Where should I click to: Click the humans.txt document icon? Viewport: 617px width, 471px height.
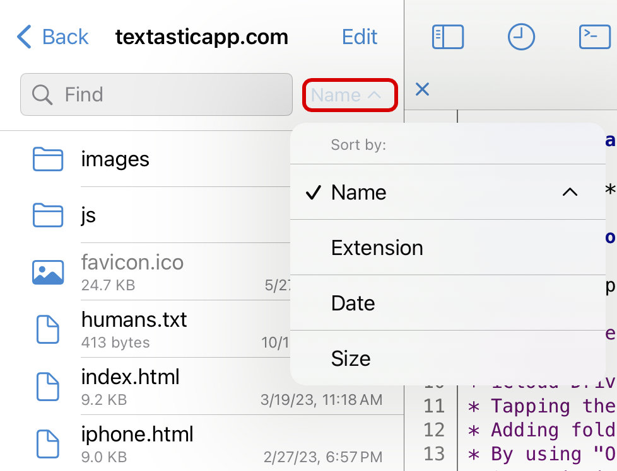(47, 329)
